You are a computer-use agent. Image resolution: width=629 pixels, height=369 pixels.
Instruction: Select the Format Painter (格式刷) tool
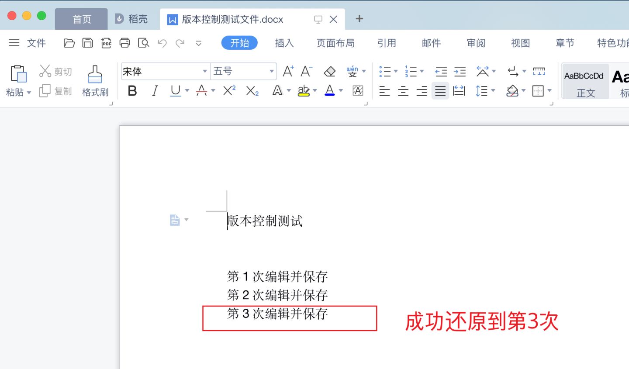coord(95,81)
